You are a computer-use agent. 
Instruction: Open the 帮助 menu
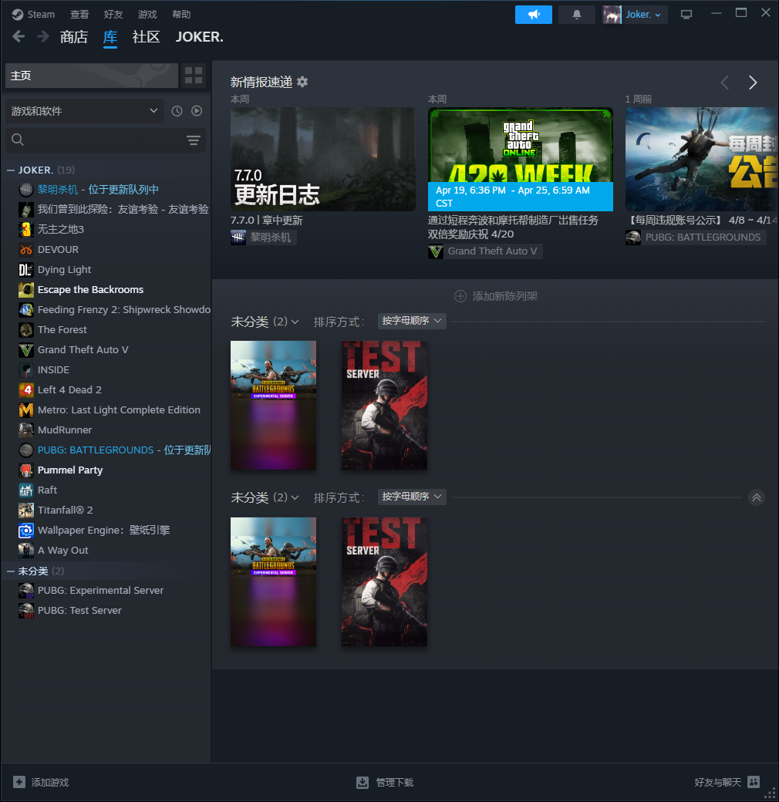point(181,15)
